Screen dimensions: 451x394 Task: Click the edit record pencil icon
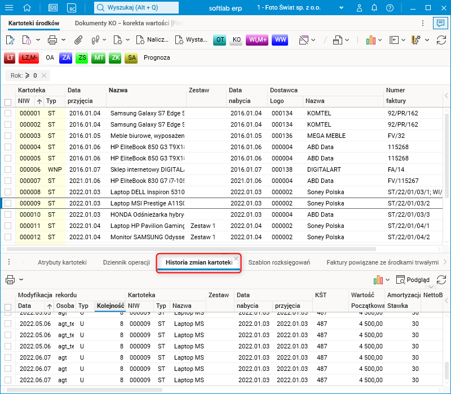[10, 40]
